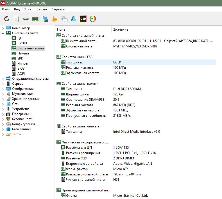Screen dimensions: 222x199
Task: Open the Report page icon
Action: [16, 19]
